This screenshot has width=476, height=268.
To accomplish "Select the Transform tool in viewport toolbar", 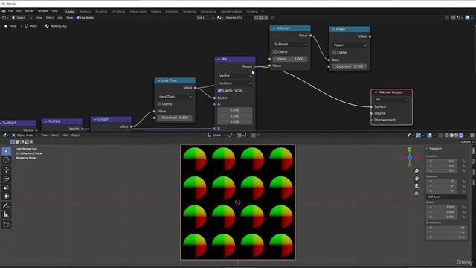I will click(7, 196).
